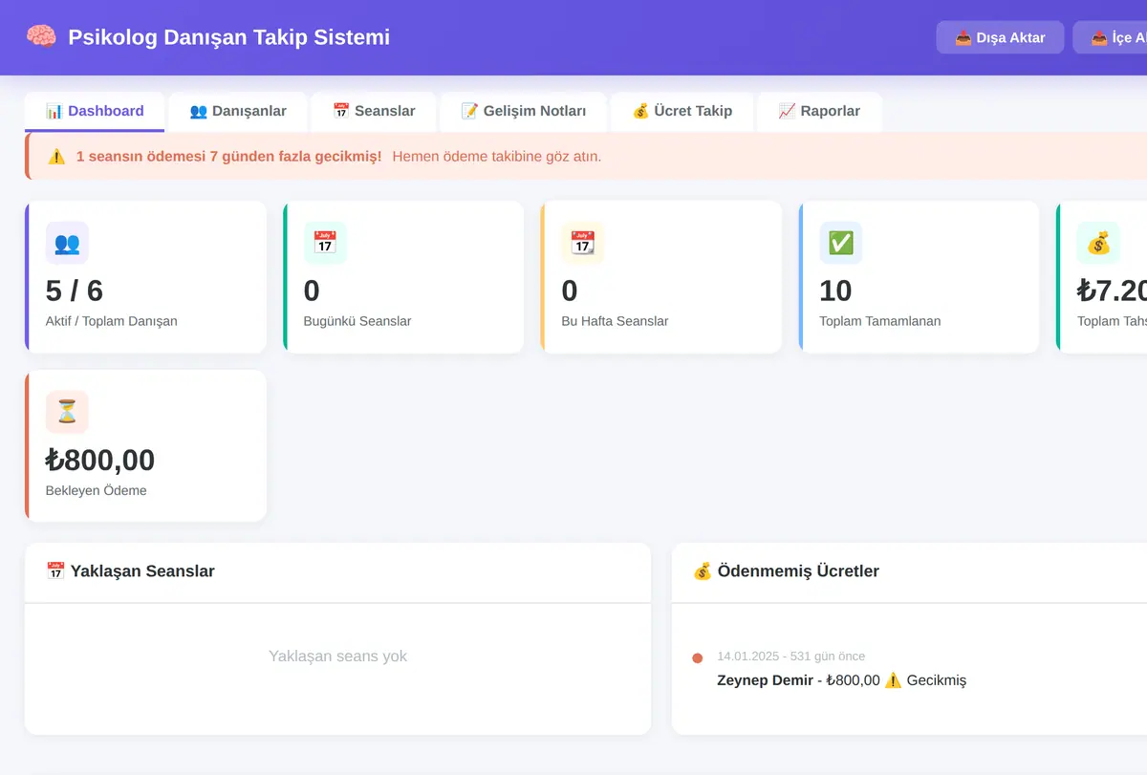
Task: Click the Dışa Aktar button
Action: (1000, 37)
